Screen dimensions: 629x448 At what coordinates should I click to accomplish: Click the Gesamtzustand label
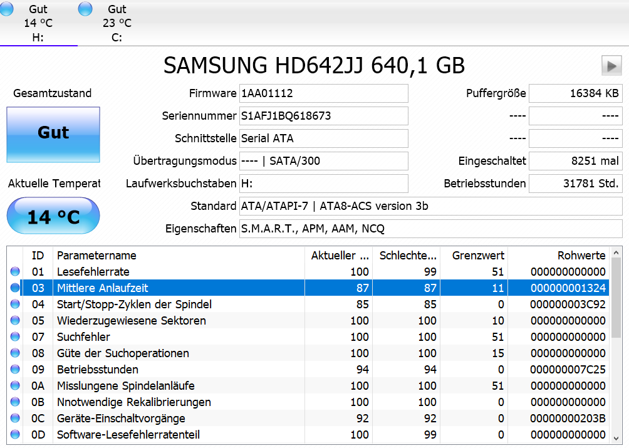tap(53, 93)
